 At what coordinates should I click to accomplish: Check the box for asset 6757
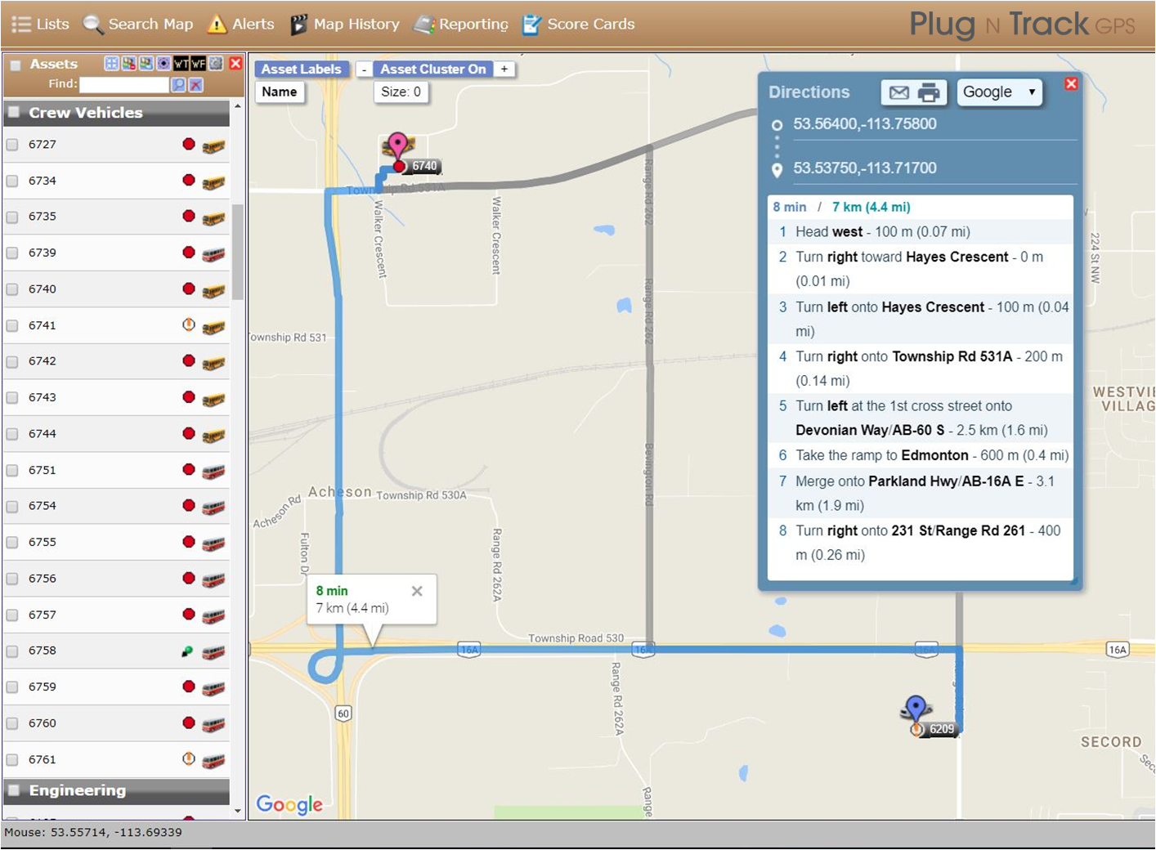click(12, 615)
